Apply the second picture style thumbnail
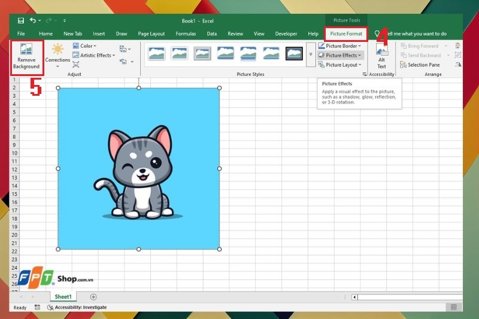Viewport: 479px width, 319px height. (179, 53)
